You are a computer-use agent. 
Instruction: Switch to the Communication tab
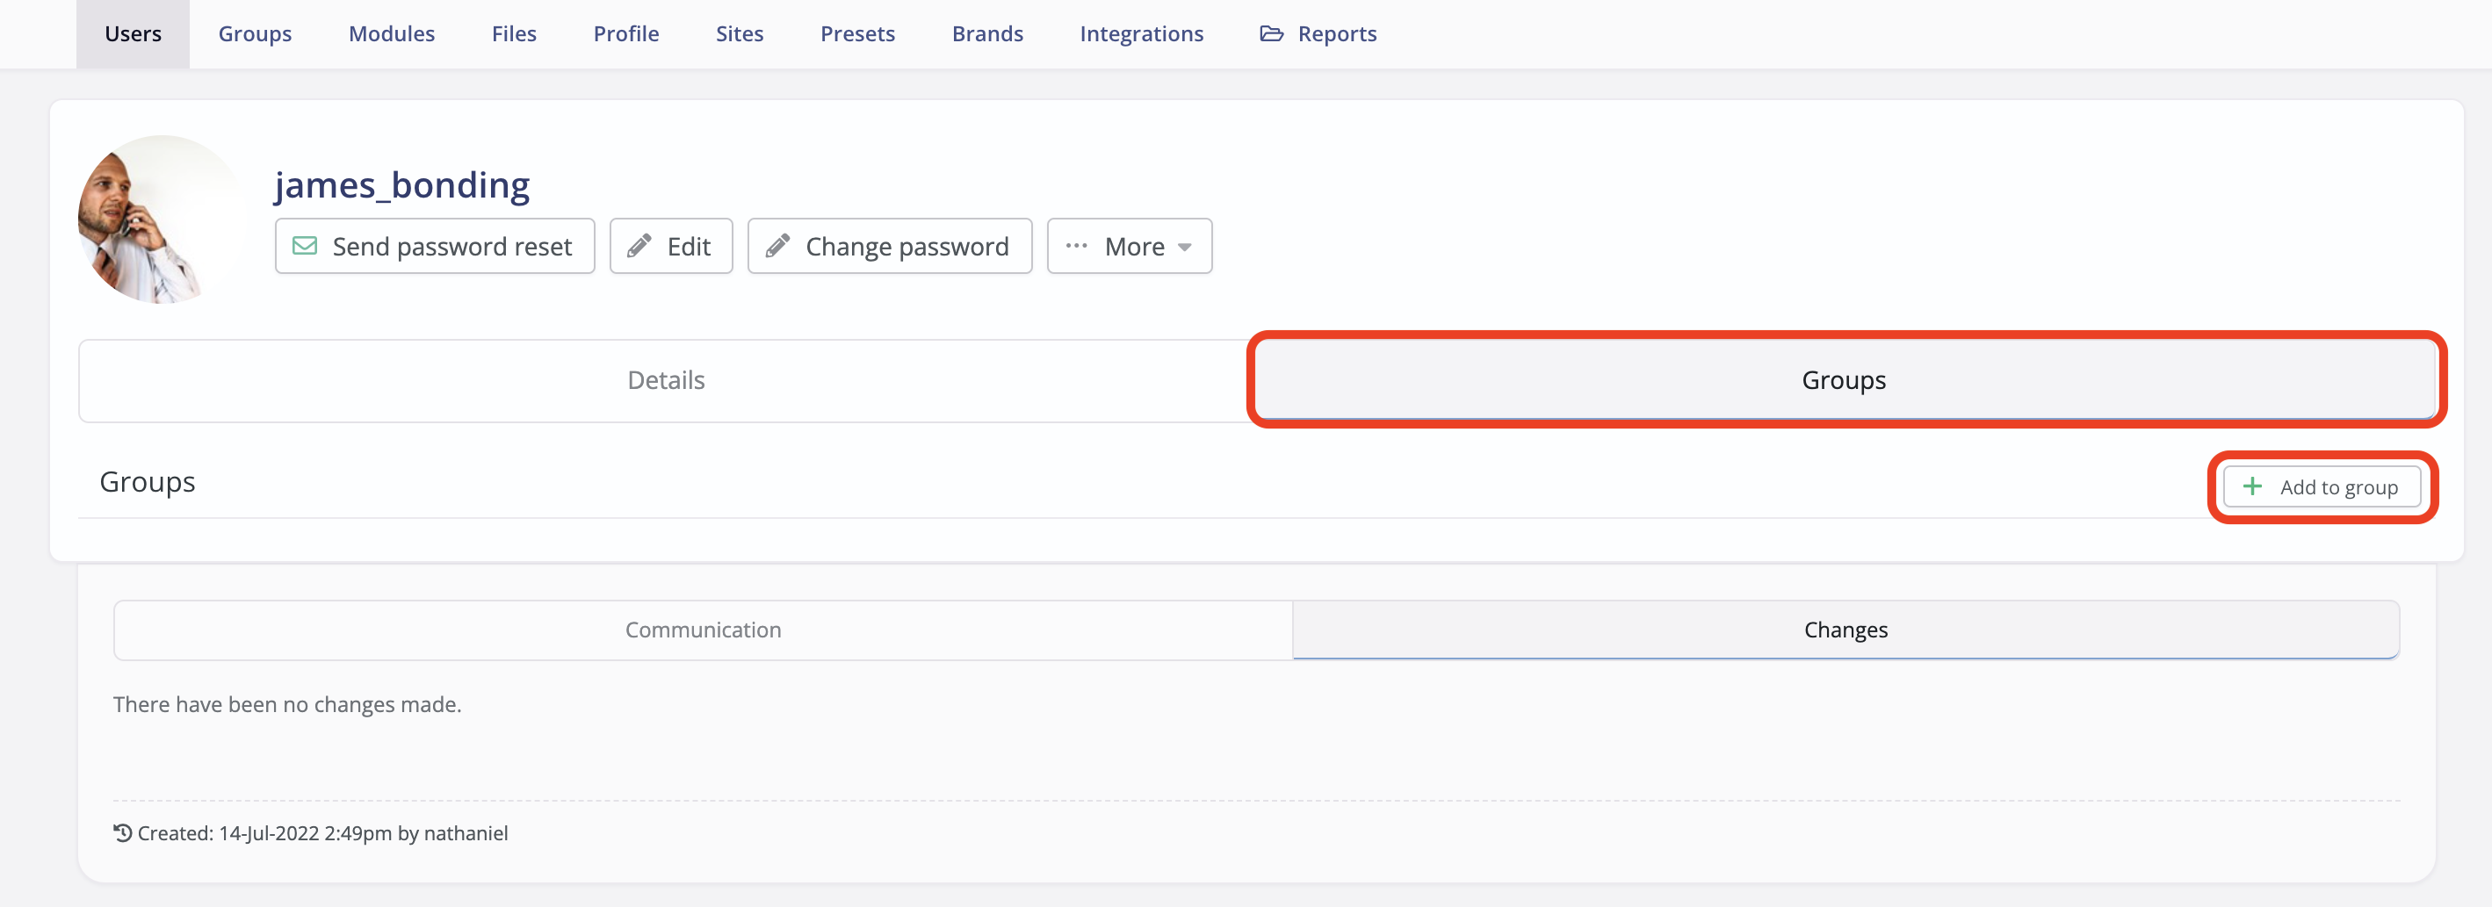pos(704,629)
